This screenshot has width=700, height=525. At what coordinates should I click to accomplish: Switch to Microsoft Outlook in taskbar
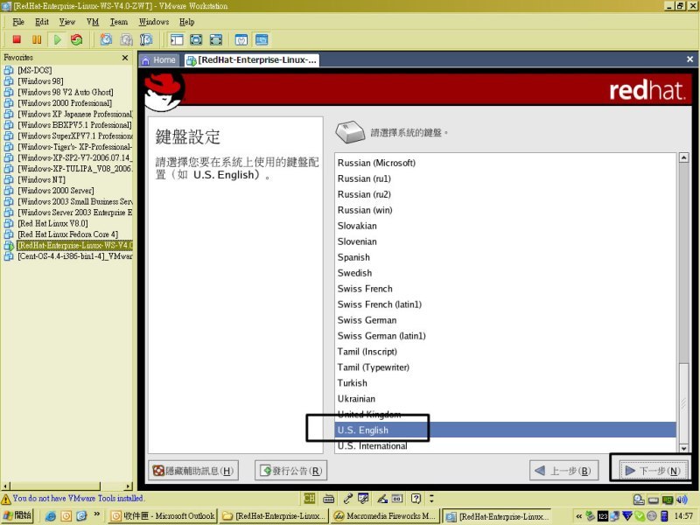[163, 516]
